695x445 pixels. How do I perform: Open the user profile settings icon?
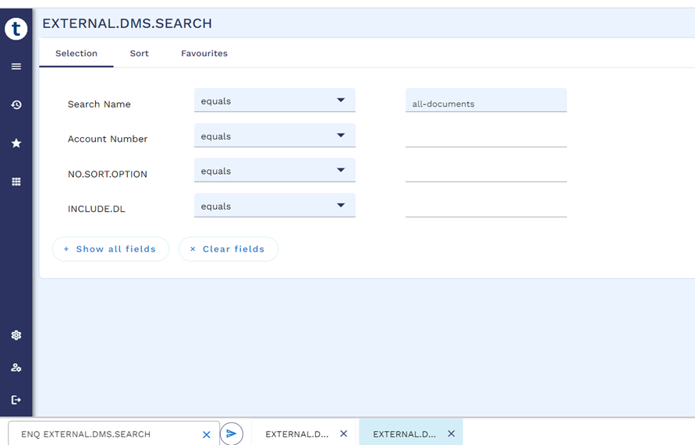click(x=16, y=368)
